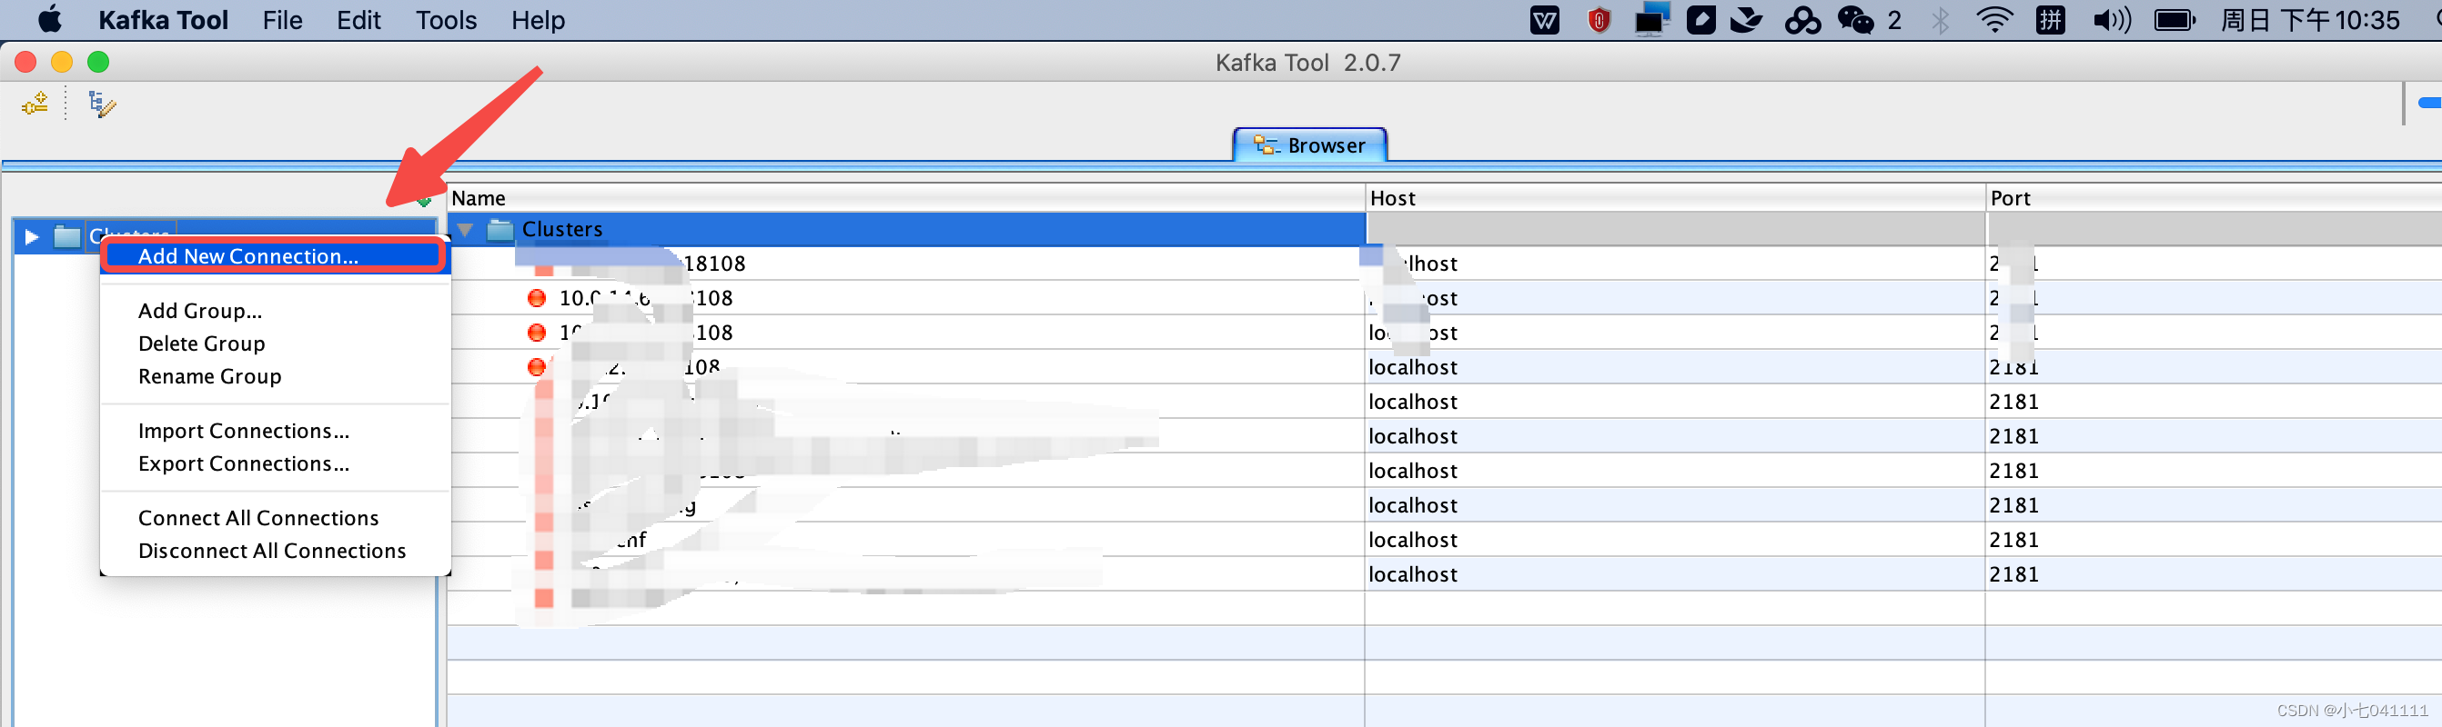Click the cloud sync icon in menu bar

[x=1802, y=20]
